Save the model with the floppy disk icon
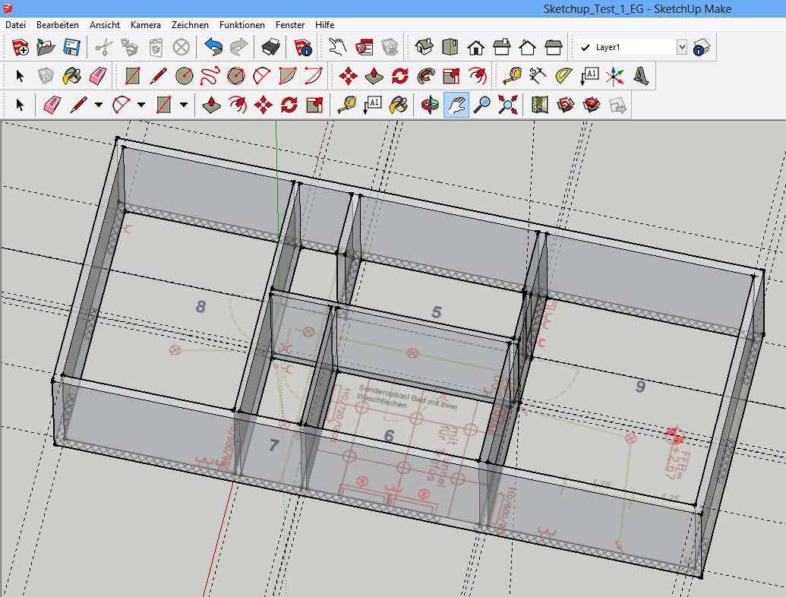 (71, 47)
